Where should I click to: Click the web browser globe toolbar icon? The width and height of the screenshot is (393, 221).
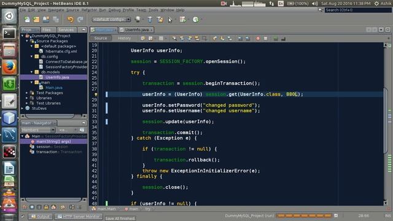coord(138,20)
